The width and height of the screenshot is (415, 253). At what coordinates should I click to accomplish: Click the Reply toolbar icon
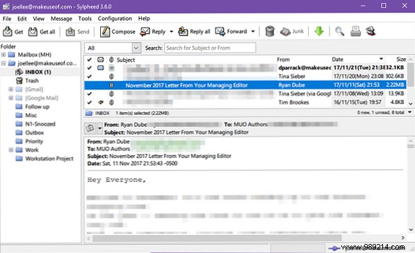point(145,32)
